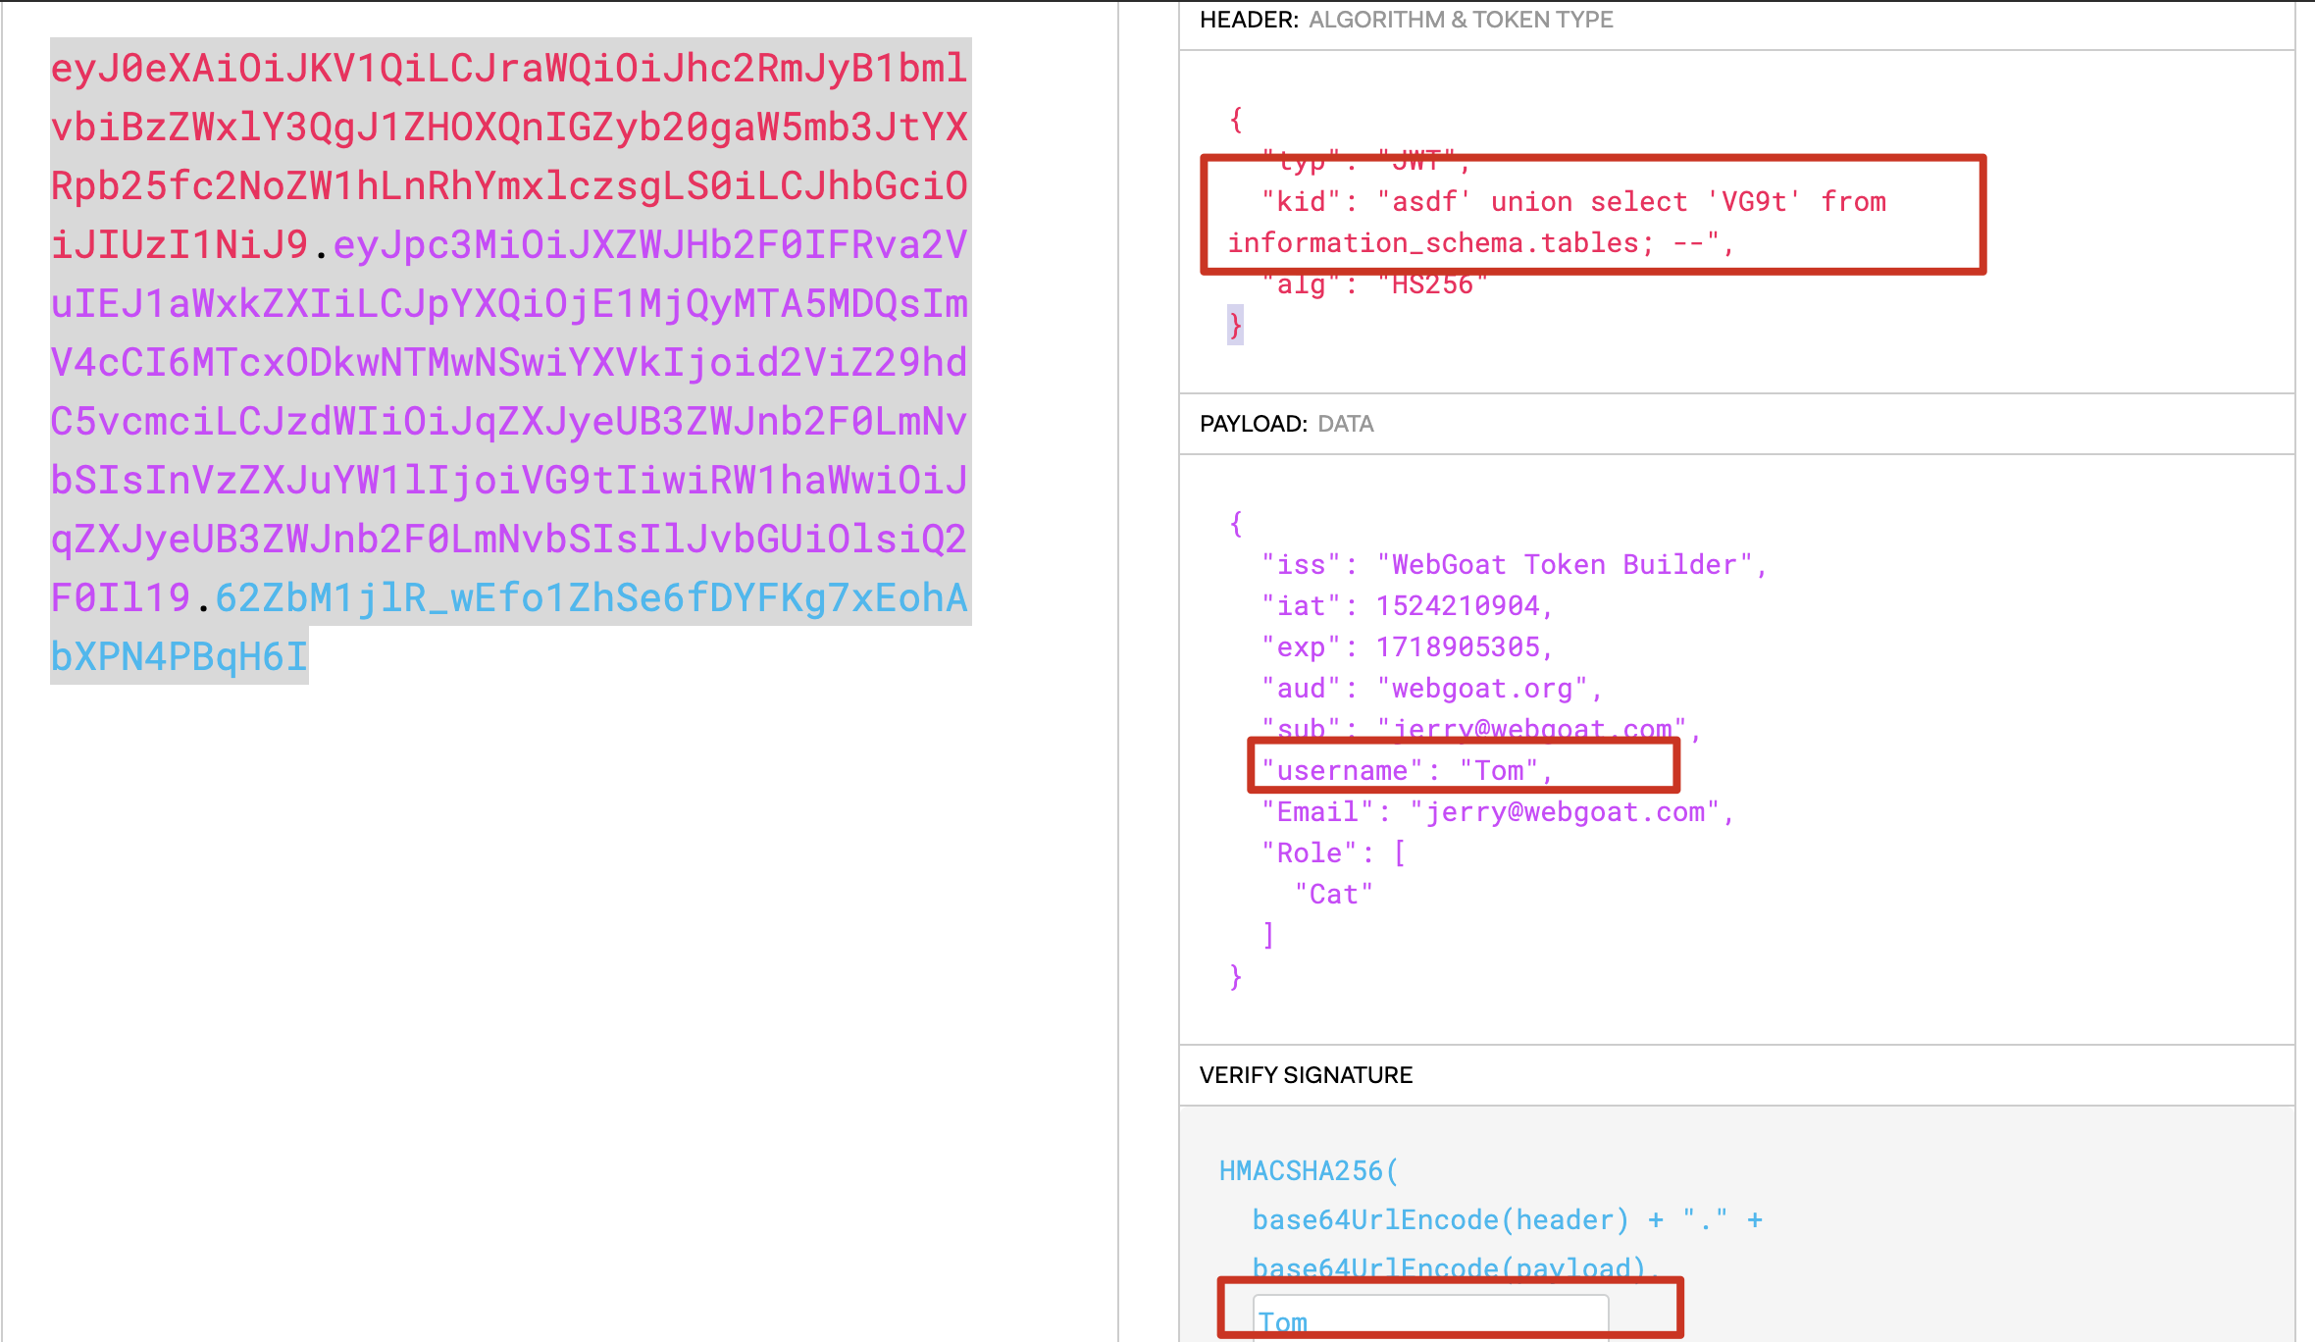2315x1342 pixels.
Task: Click the "exp": 1718905305 payload line
Action: click(1408, 647)
